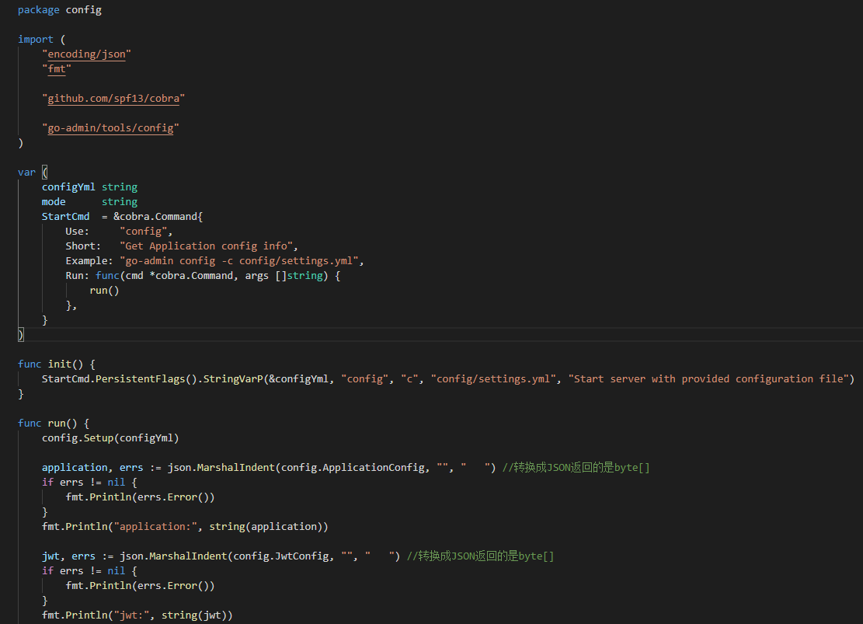
Task: Click the Run: func keyword
Action: click(107, 275)
